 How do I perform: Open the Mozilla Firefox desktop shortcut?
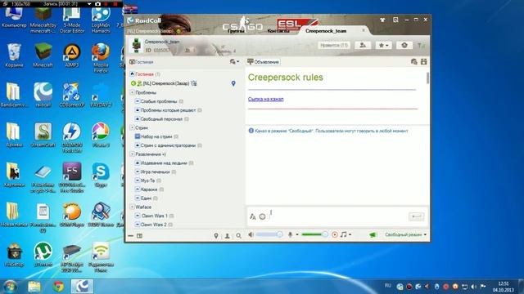[101, 57]
